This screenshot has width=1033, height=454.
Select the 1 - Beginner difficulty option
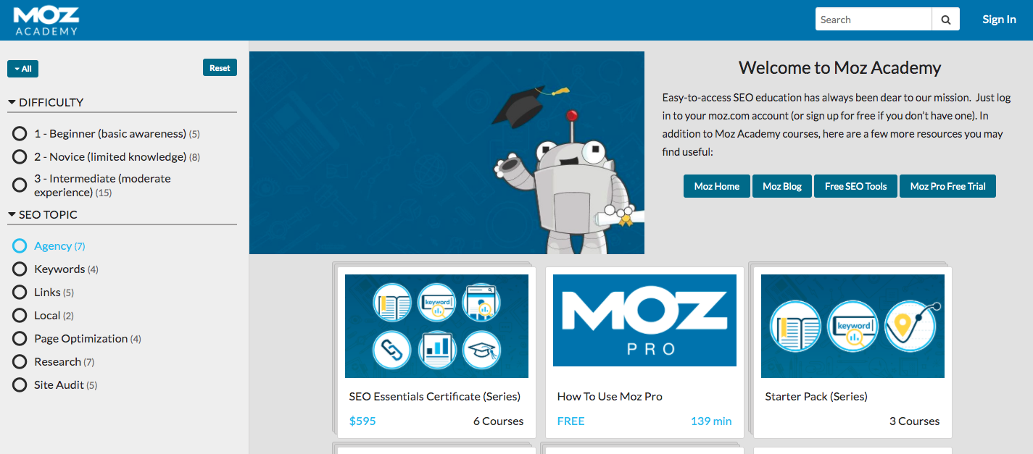(x=20, y=133)
